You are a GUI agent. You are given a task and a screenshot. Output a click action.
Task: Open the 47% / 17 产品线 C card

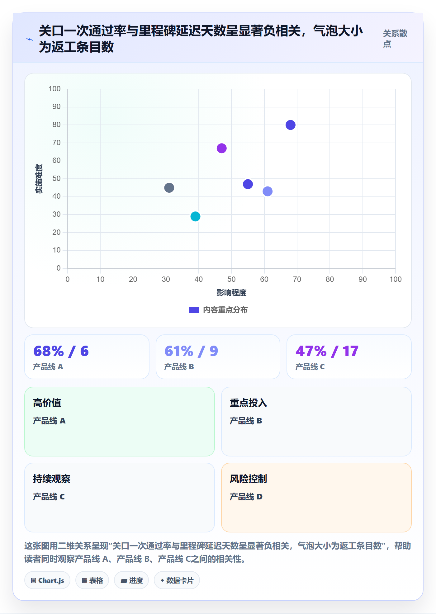pos(349,357)
